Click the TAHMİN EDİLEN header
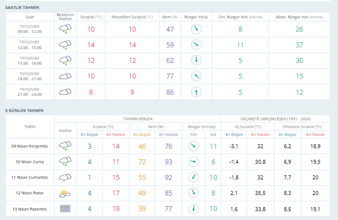338x220 pixels. click(x=137, y=119)
